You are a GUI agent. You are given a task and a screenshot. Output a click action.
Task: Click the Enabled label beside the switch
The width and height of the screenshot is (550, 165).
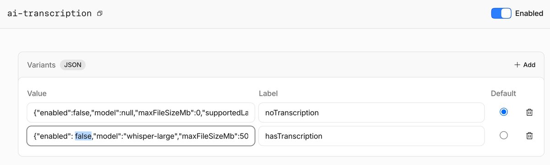[529, 14]
